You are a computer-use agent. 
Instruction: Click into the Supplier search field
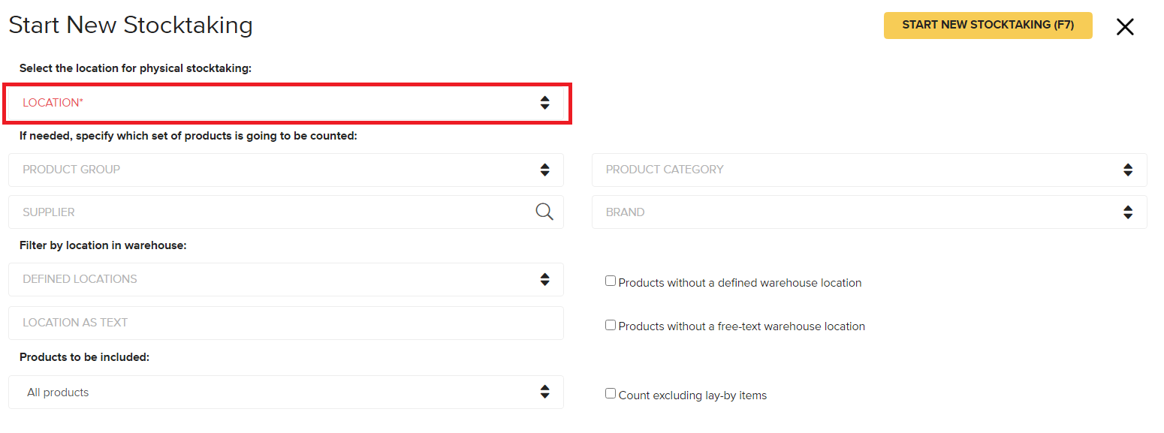pyautogui.click(x=270, y=212)
